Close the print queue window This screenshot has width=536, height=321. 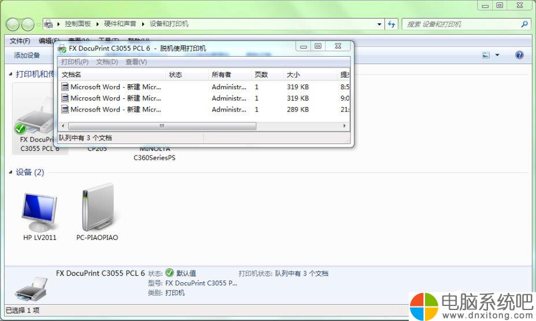pos(338,46)
